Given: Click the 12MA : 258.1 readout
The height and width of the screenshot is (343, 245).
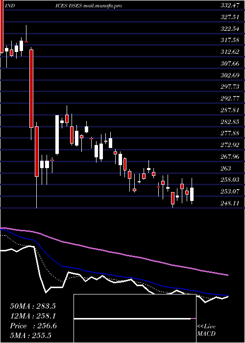Looking at the screenshot, I should tap(33, 316).
